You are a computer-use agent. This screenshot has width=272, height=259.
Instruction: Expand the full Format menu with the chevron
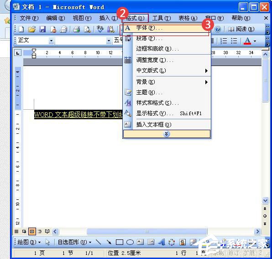(167, 134)
